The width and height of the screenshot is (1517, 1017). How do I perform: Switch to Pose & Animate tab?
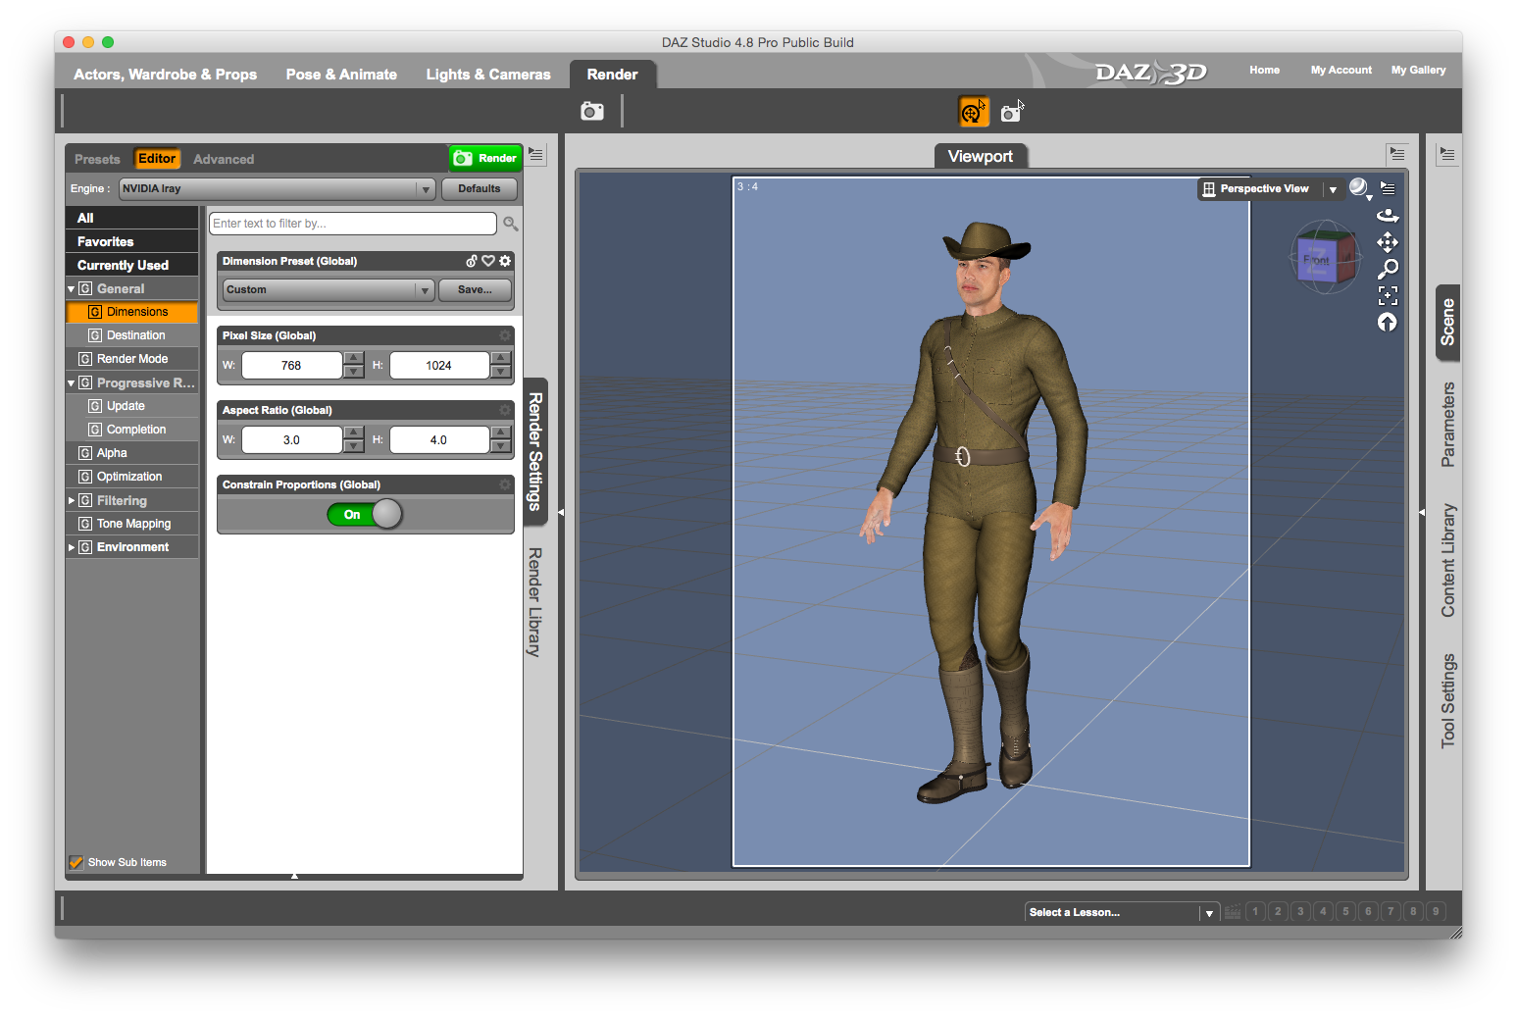(x=341, y=75)
